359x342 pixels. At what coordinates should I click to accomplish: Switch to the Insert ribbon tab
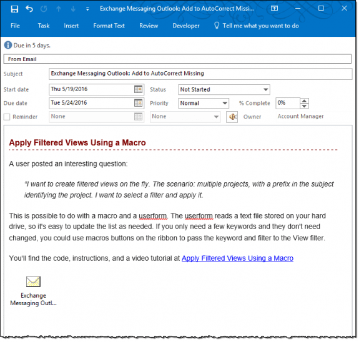(71, 26)
